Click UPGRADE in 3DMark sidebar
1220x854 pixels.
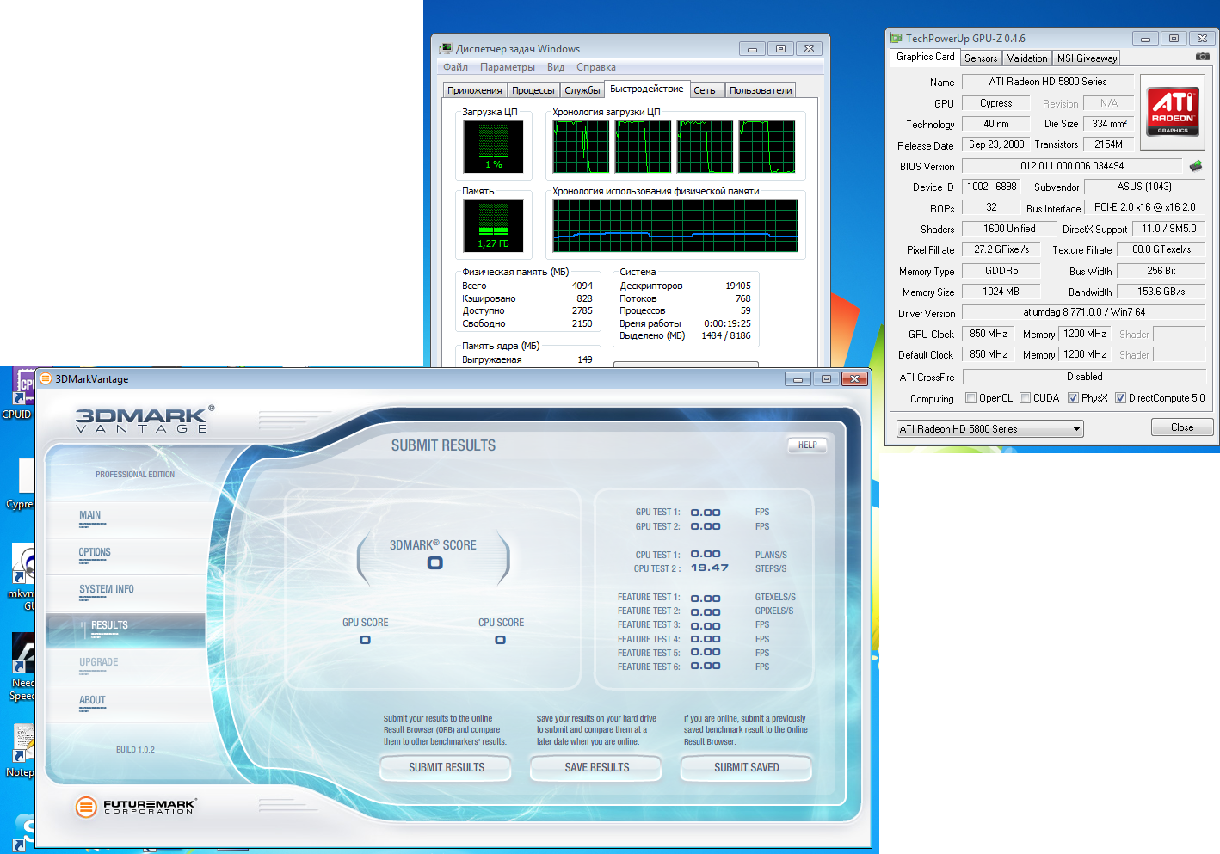point(126,667)
